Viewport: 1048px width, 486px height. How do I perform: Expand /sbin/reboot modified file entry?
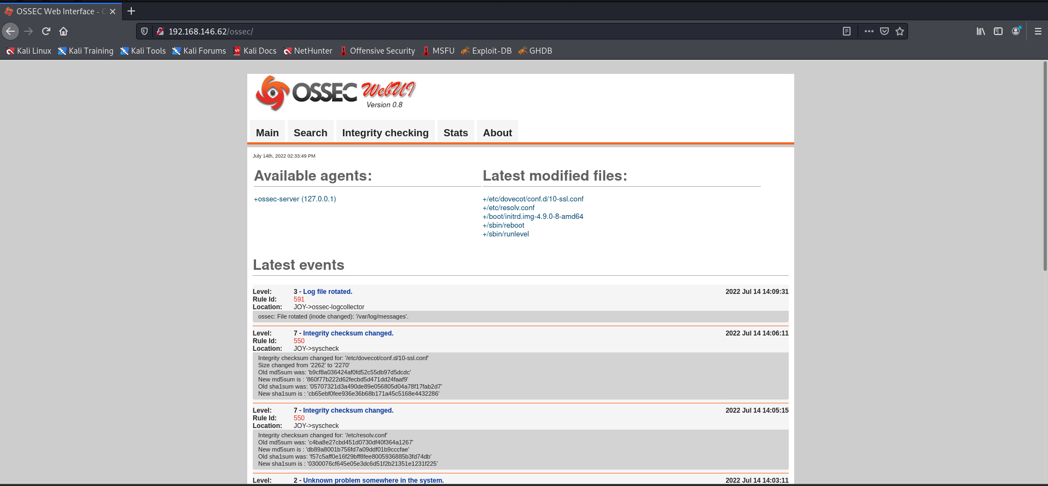pyautogui.click(x=503, y=225)
